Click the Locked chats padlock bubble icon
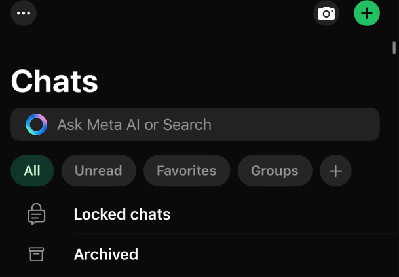The height and width of the screenshot is (277, 399). [36, 214]
